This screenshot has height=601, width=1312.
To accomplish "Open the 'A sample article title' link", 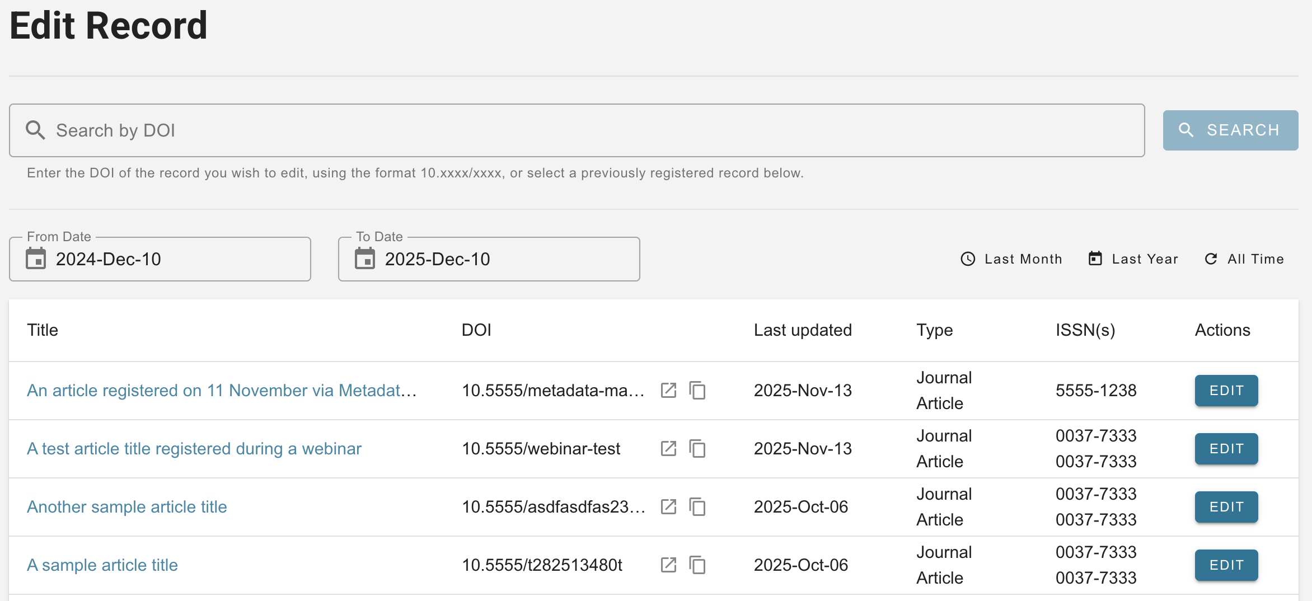I will click(x=102, y=565).
